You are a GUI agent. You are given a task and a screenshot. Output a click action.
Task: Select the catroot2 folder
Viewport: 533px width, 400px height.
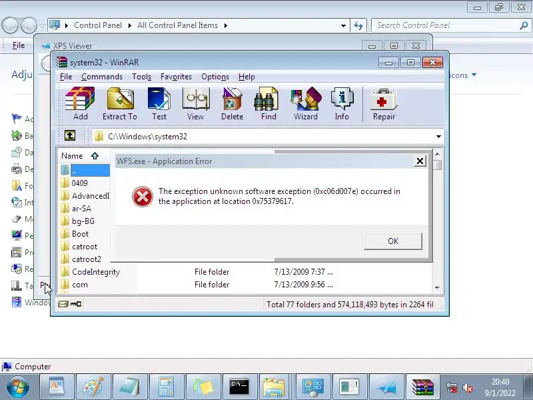click(87, 259)
